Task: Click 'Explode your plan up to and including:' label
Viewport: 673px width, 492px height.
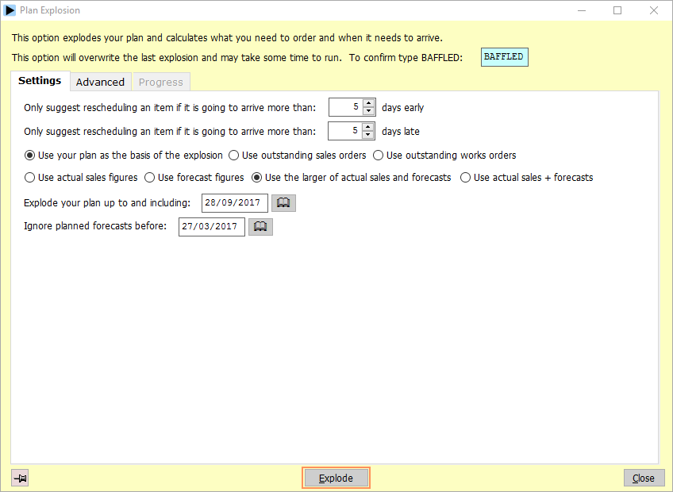Action: pos(107,203)
